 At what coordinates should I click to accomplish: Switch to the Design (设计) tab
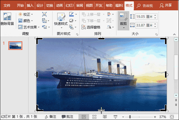coord(40,5)
